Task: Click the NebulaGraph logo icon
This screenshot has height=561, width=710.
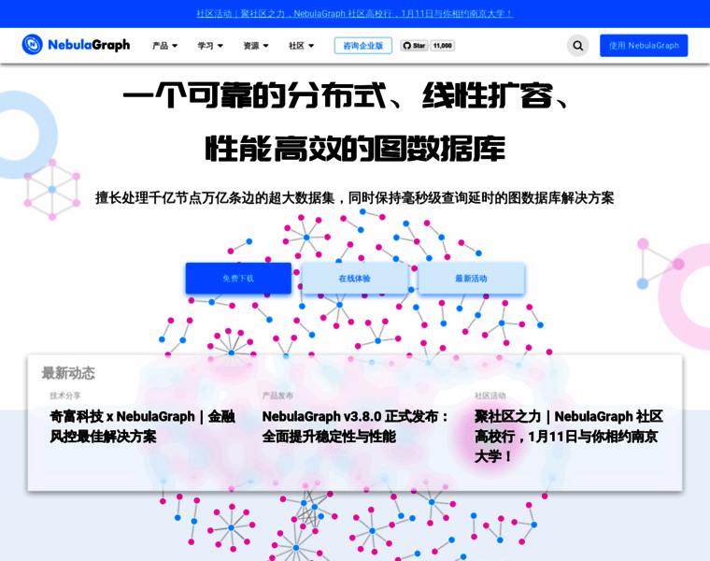Action: point(32,45)
